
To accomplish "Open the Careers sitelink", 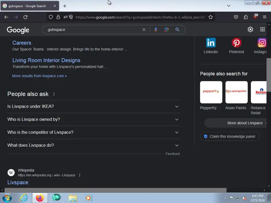I will [22, 43].
